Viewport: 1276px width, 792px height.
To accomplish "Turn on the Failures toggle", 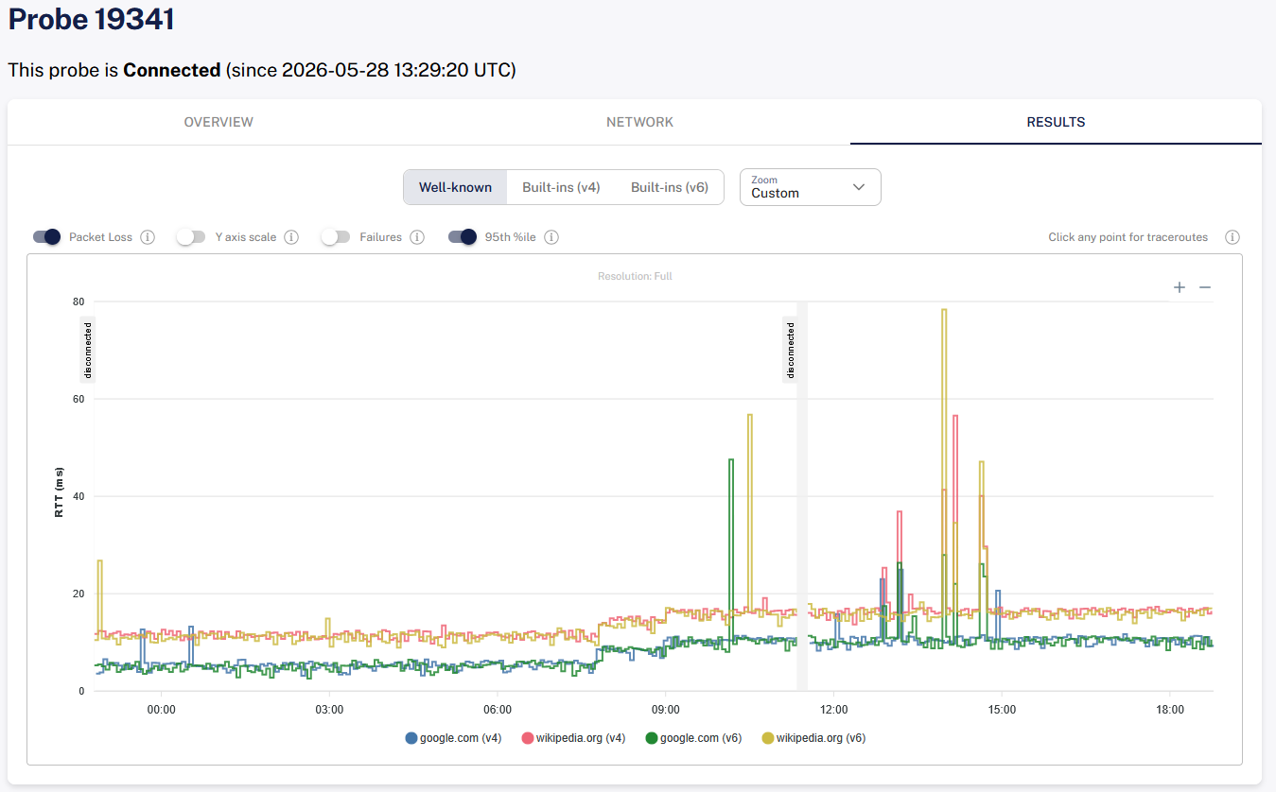I will click(x=335, y=237).
